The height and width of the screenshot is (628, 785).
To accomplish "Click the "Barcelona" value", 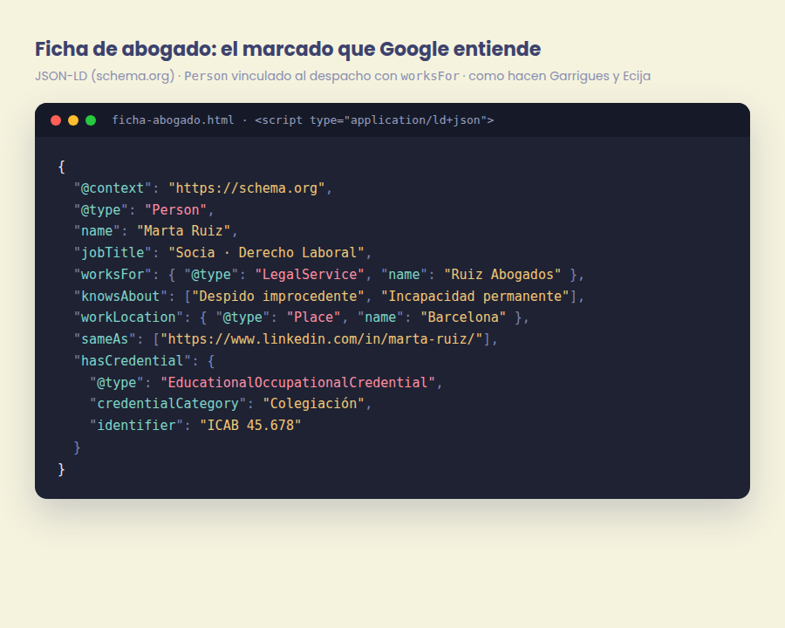I will (464, 317).
